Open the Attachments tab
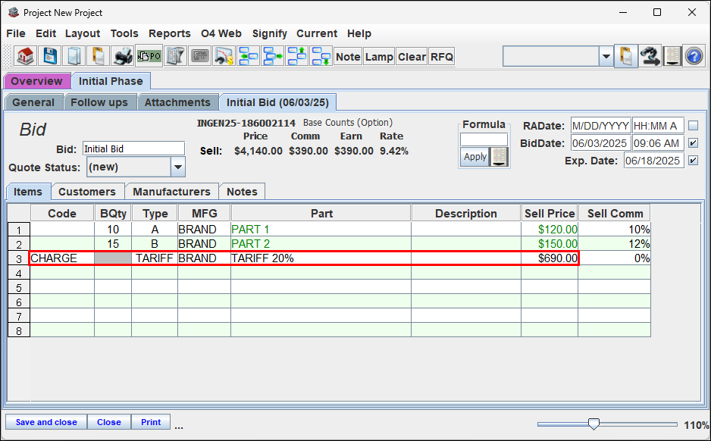This screenshot has height=441, width=711. [x=177, y=102]
